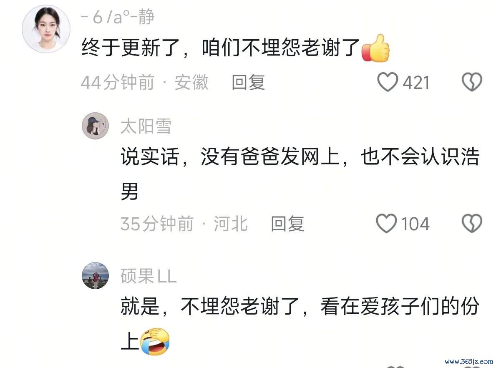Click the www.365jz.com watermark
The height and width of the screenshot is (368, 496).
(469, 361)
